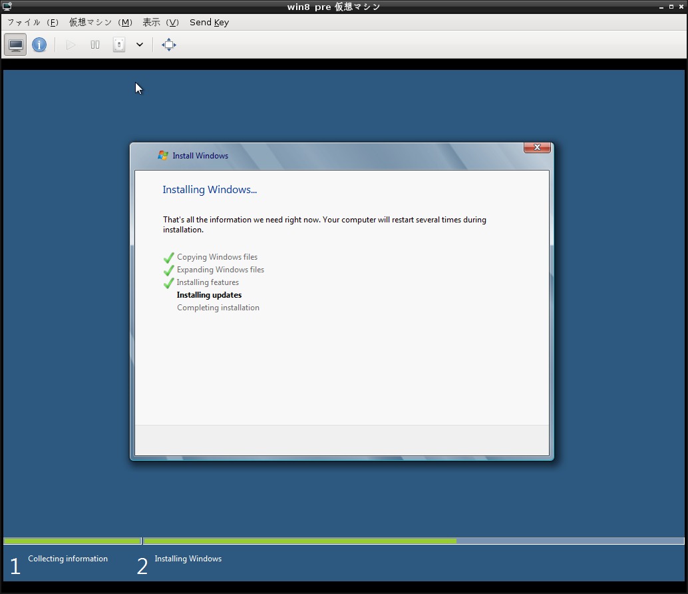This screenshot has width=688, height=594.
Task: Pause the virtual machine
Action: (x=94, y=45)
